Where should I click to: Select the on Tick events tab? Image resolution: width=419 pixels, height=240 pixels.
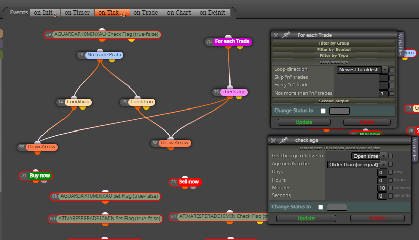(x=112, y=13)
